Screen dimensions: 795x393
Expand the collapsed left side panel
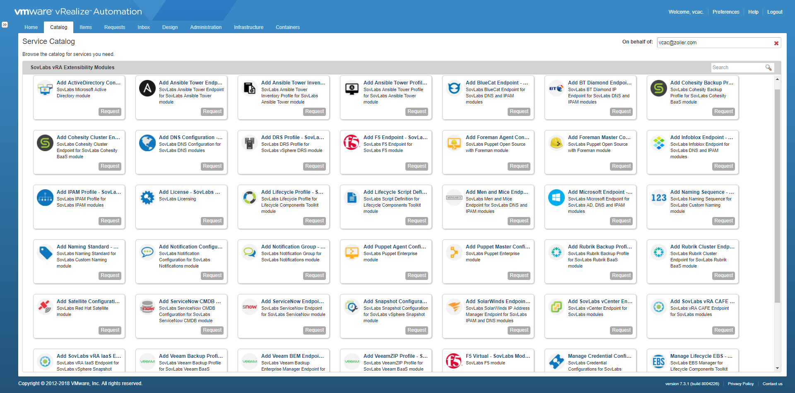click(5, 25)
